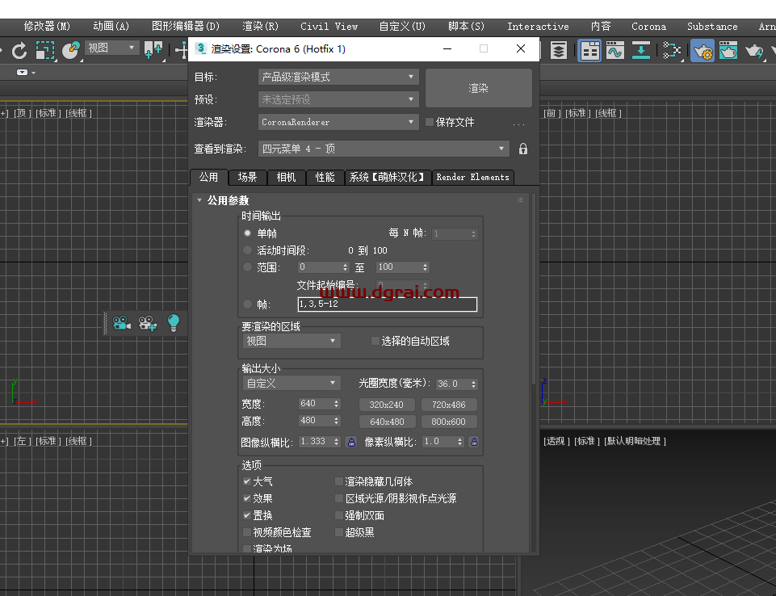Viewport: 776px width, 596px height.
Task: Click the lightbulb light icon in floating toolbar
Action: [x=174, y=323]
